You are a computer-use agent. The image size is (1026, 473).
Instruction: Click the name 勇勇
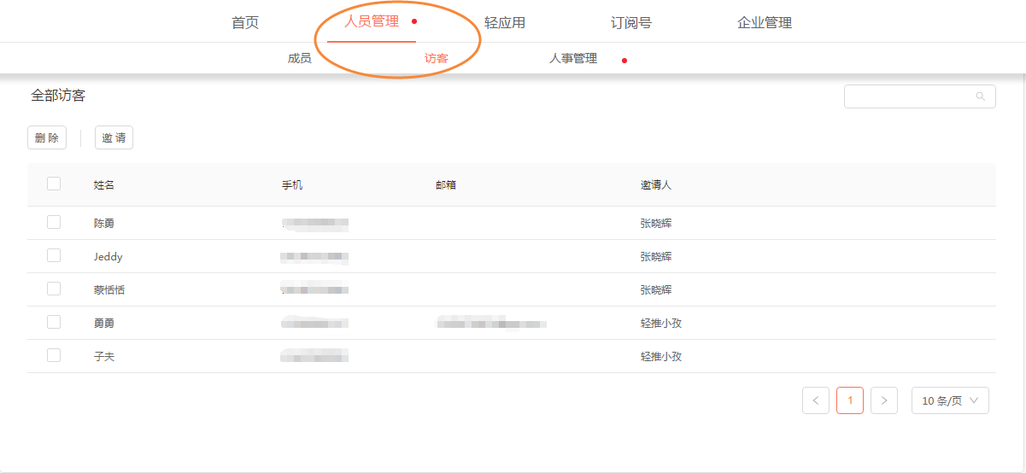104,323
